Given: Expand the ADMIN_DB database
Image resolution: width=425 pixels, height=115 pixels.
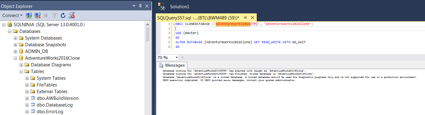Looking at the screenshot, I should pyautogui.click(x=15, y=51).
